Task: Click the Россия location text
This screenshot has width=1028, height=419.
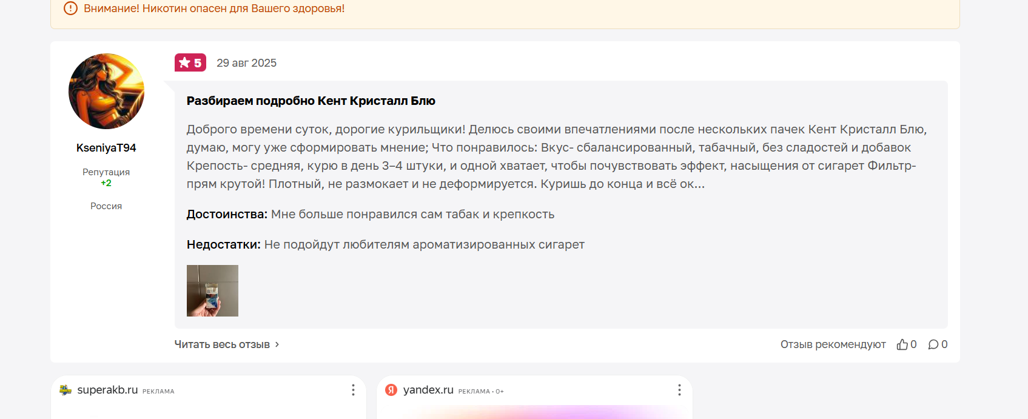Action: [106, 206]
